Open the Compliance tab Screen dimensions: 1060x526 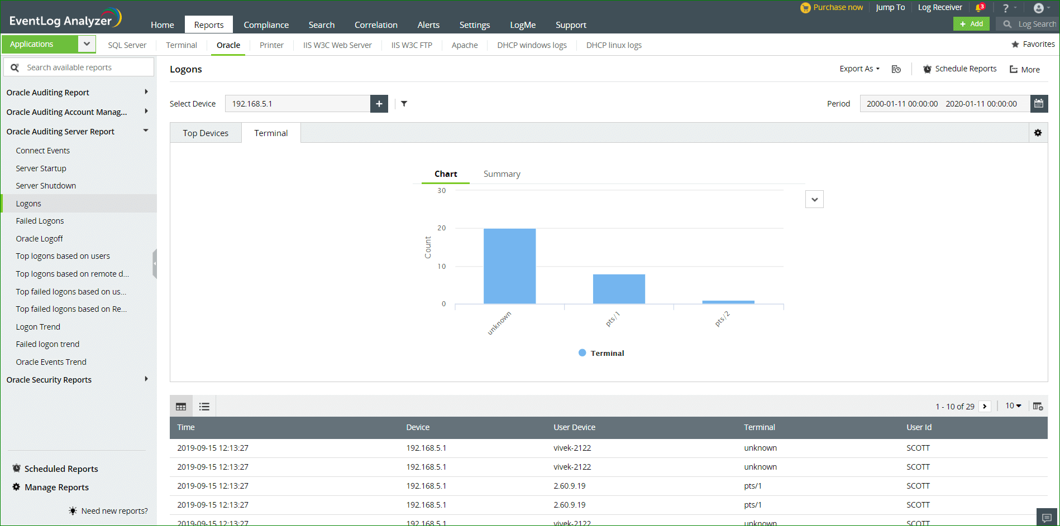click(266, 25)
